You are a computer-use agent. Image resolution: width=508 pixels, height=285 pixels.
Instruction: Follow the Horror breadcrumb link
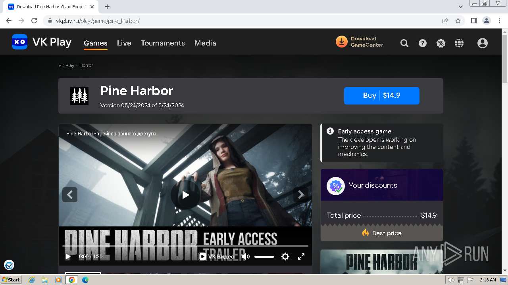pos(86,65)
